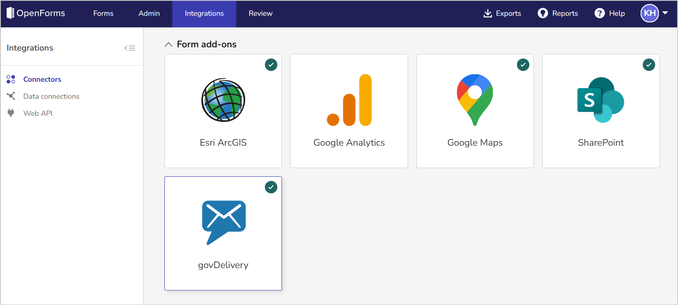Click the Connectors sidebar icon

click(11, 79)
